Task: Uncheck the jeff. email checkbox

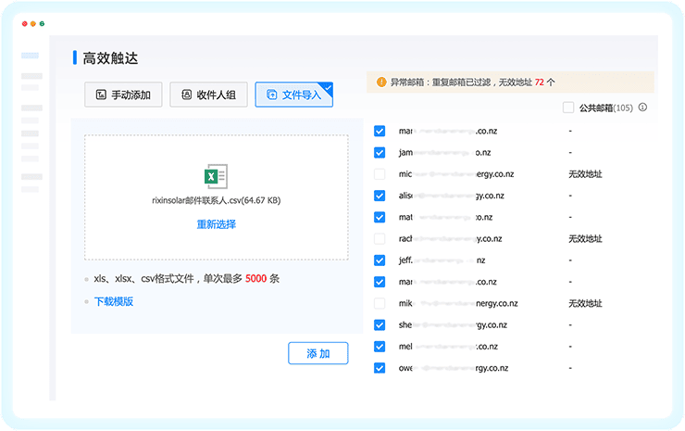Action: 380,260
